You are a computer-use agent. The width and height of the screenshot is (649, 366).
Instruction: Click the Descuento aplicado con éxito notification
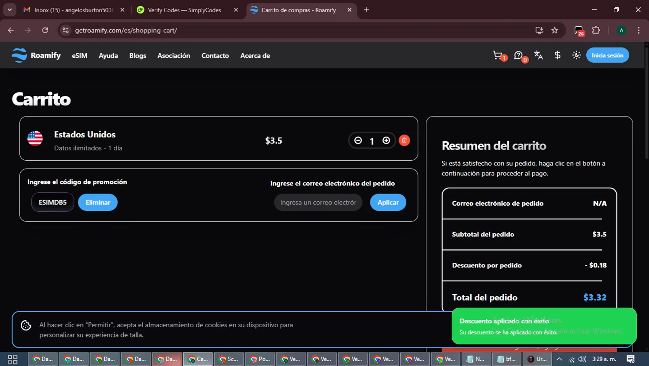tap(544, 326)
